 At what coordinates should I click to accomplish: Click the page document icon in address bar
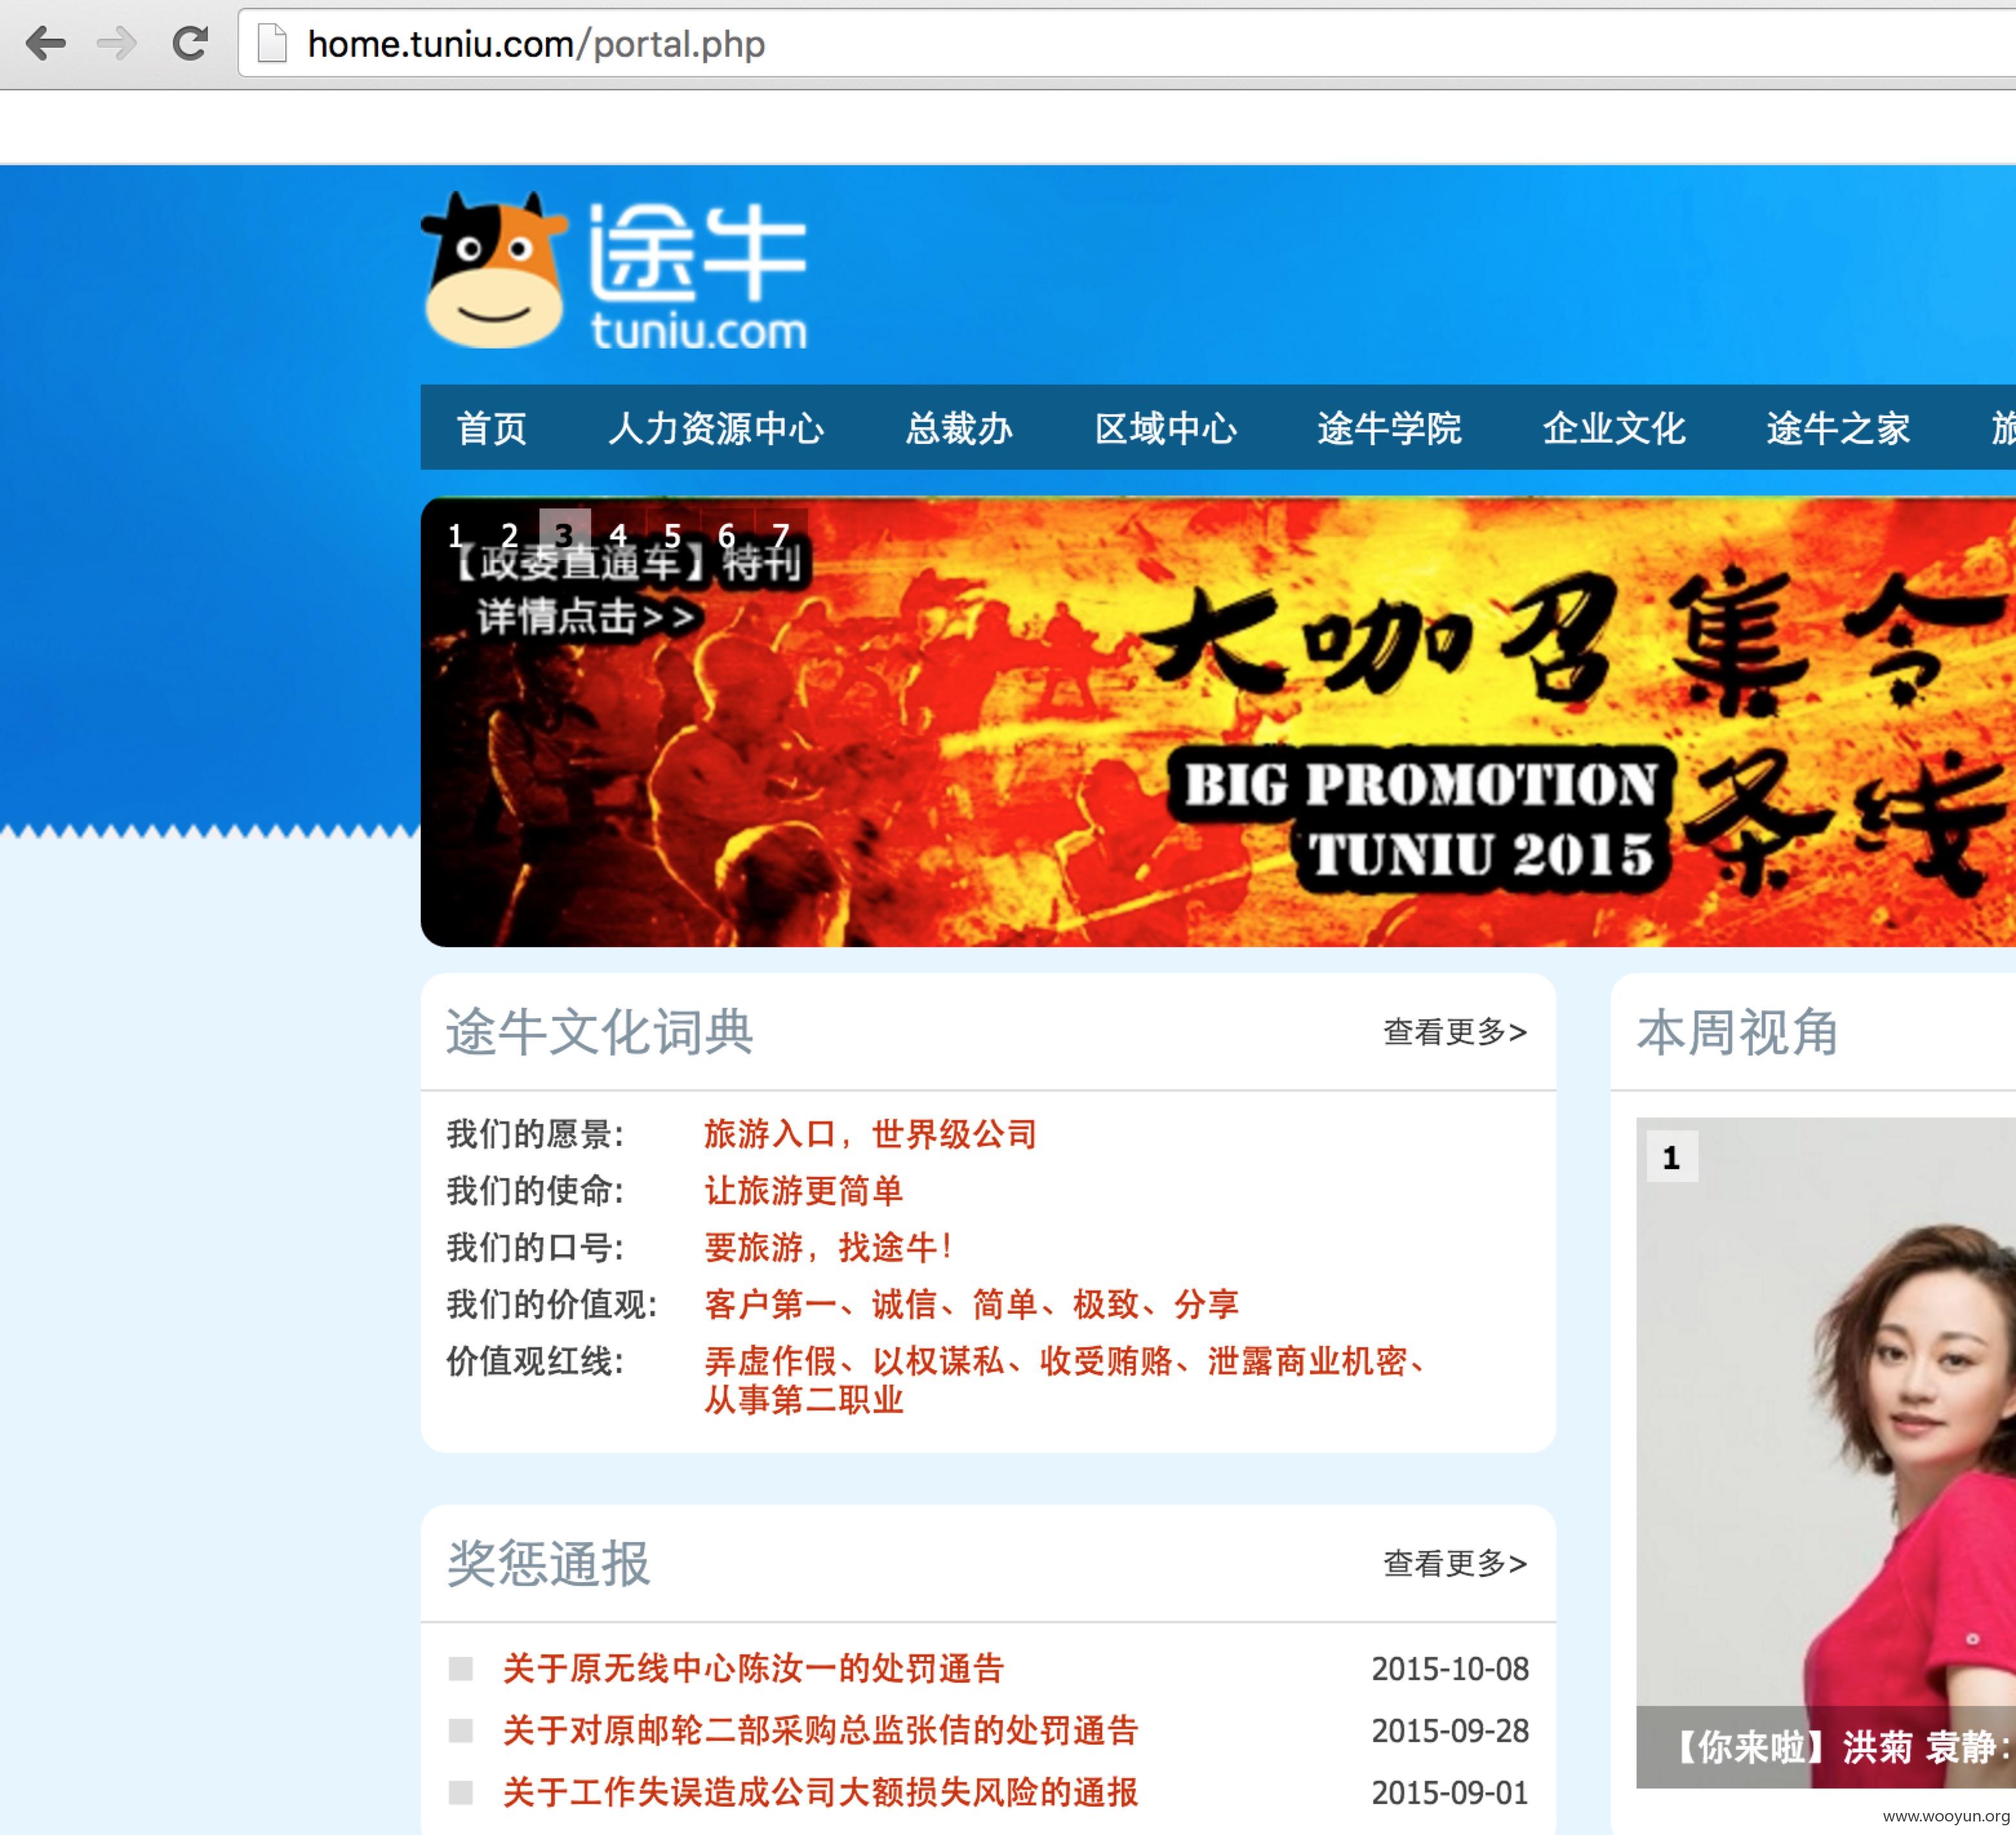click(272, 43)
